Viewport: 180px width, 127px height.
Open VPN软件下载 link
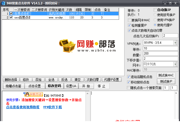tap(52, 107)
